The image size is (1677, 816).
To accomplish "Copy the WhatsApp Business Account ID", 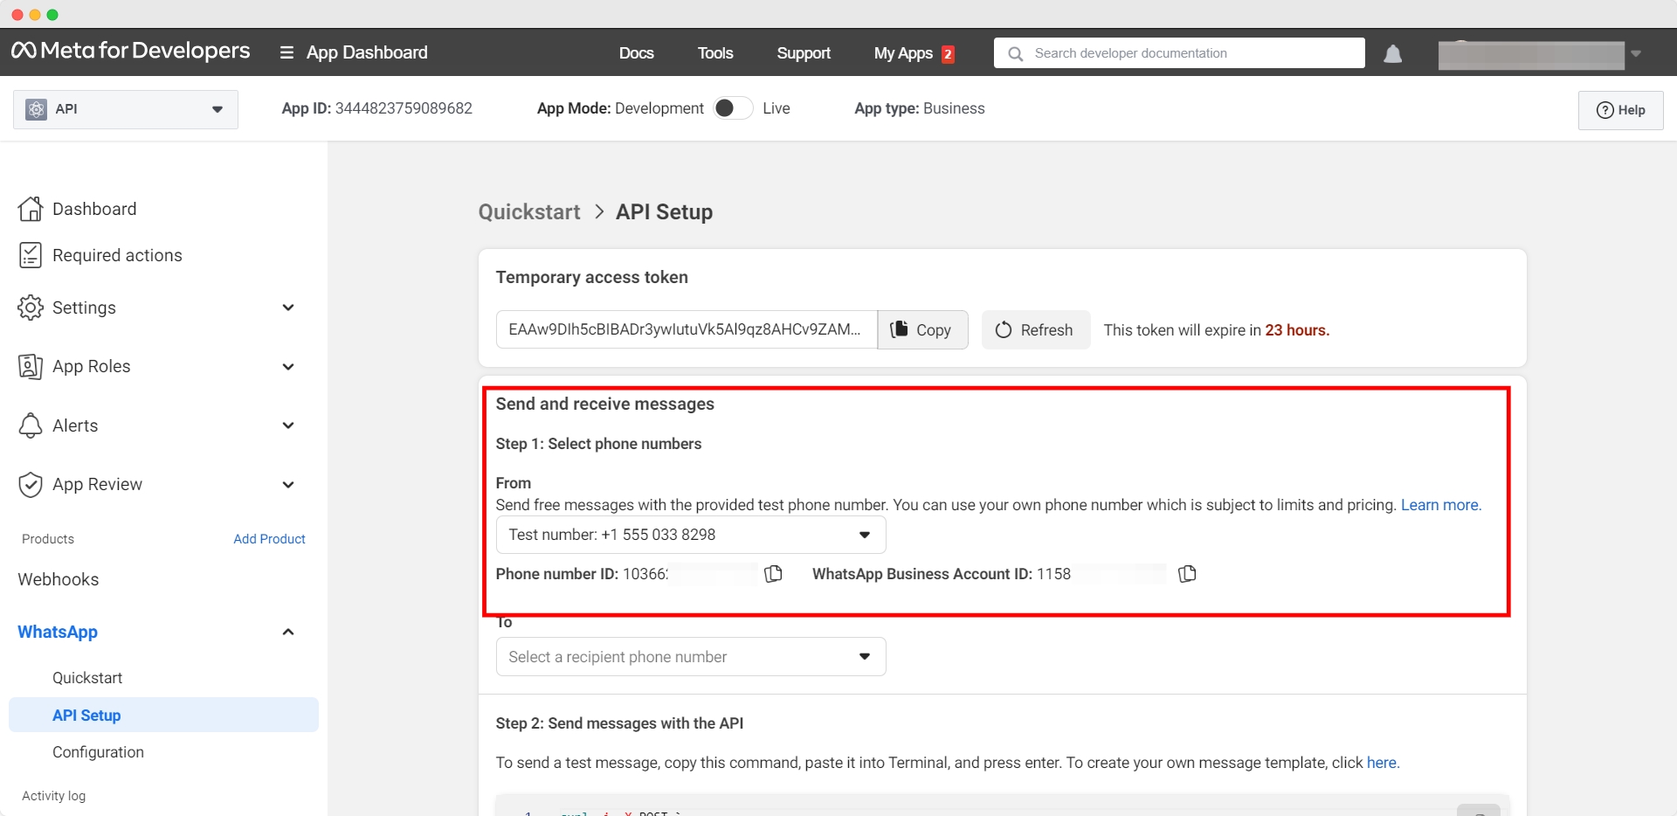I will tap(1187, 574).
